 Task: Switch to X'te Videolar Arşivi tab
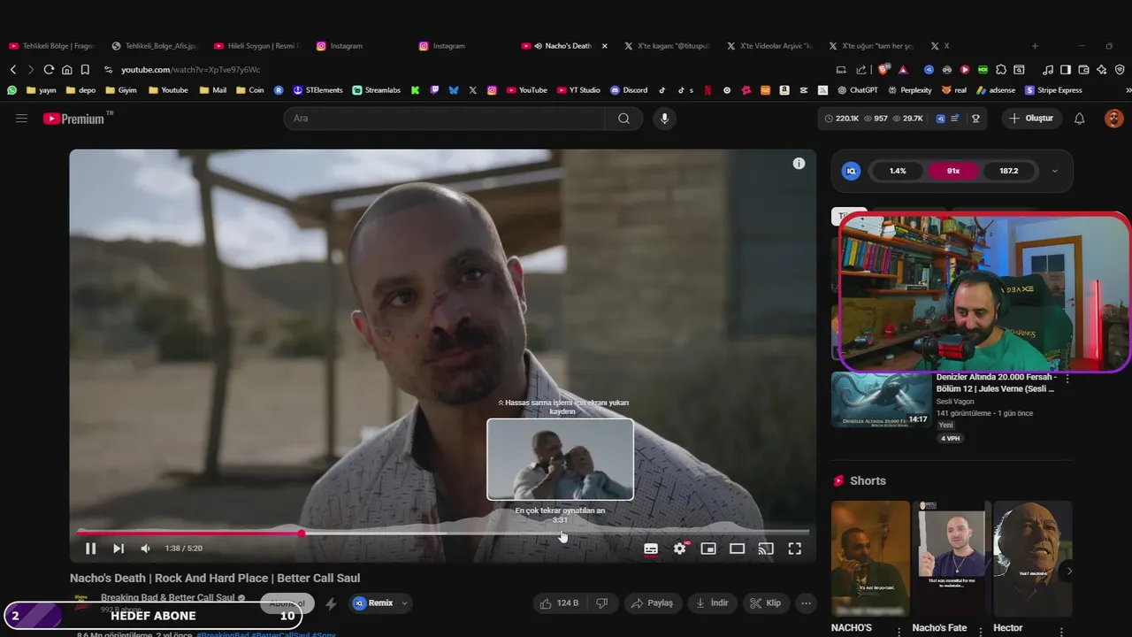point(769,46)
